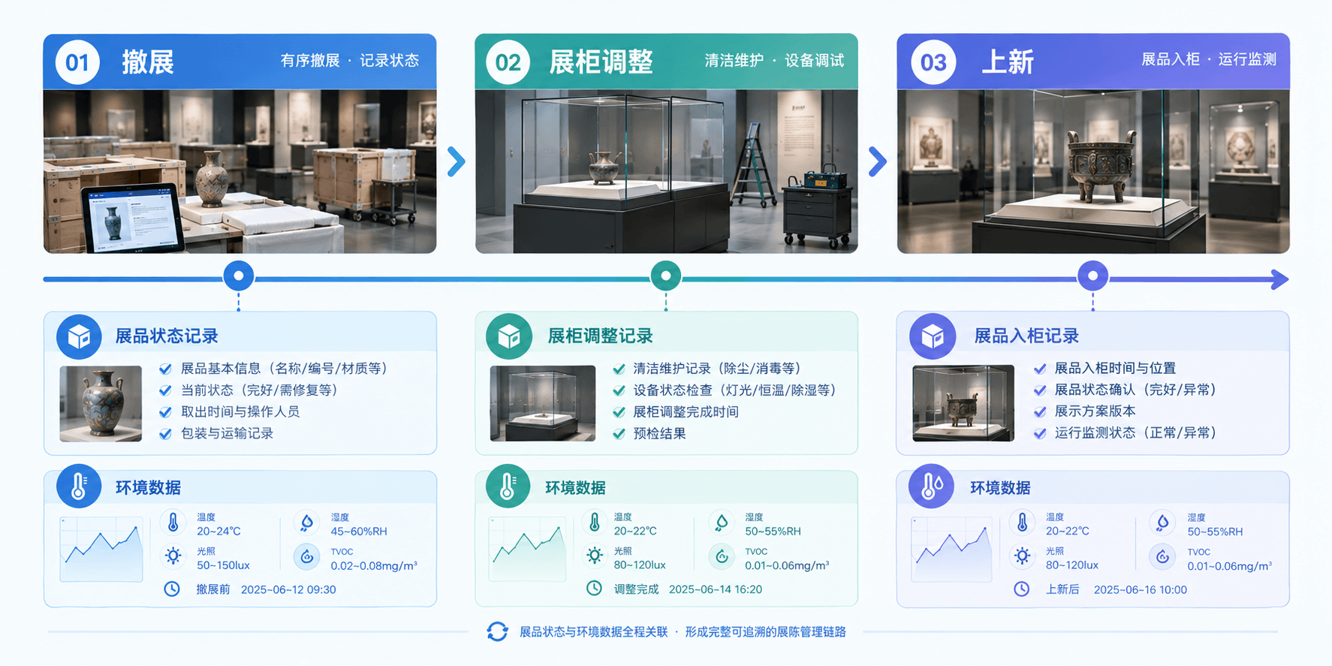Select the purple thermometer-droplet icon in 上新 环境数据 header
The width and height of the screenshot is (1332, 666).
(931, 487)
